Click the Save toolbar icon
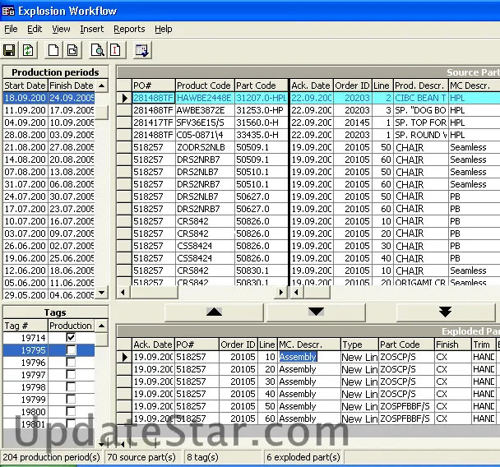The width and height of the screenshot is (500, 467). [9, 50]
